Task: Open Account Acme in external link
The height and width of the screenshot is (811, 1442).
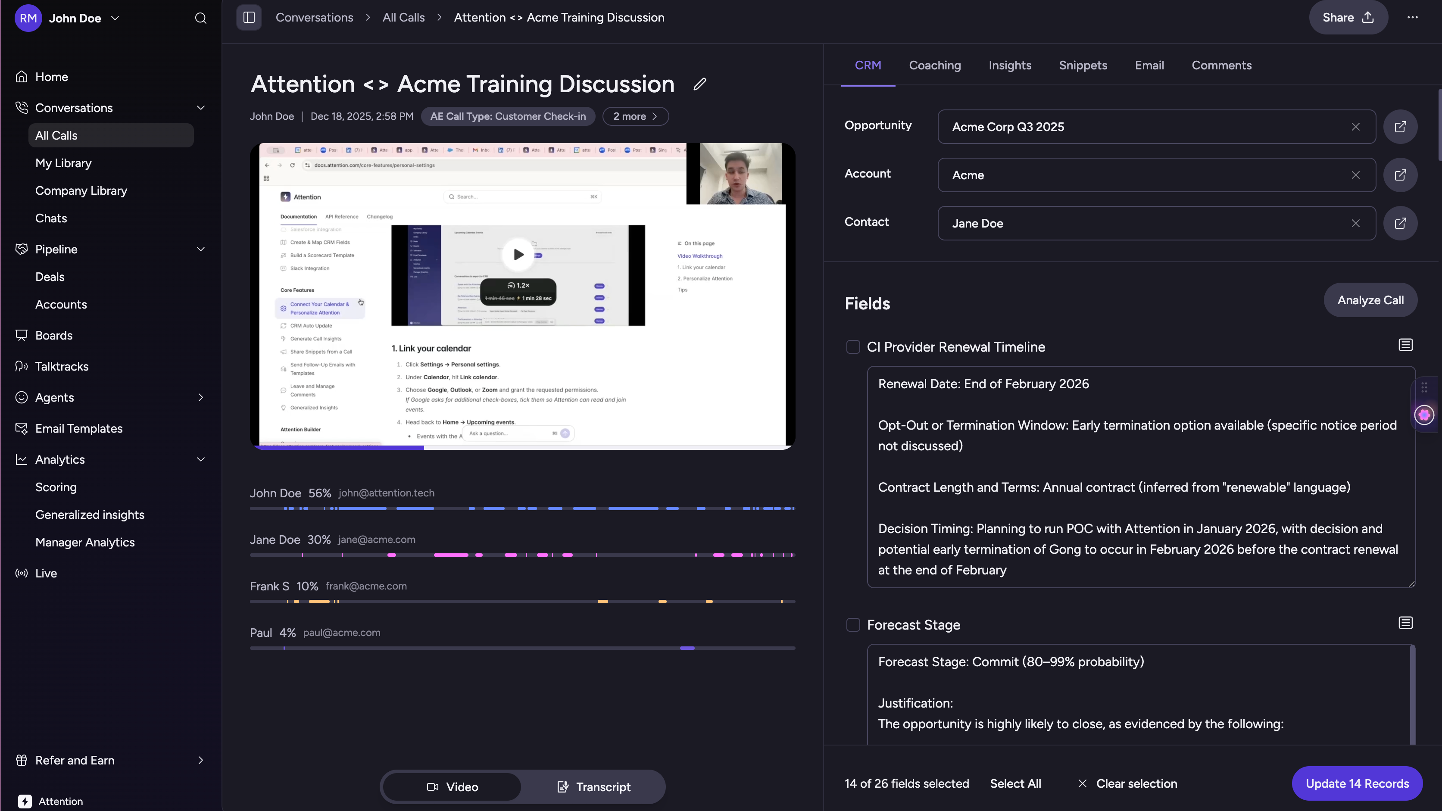Action: [x=1400, y=175]
